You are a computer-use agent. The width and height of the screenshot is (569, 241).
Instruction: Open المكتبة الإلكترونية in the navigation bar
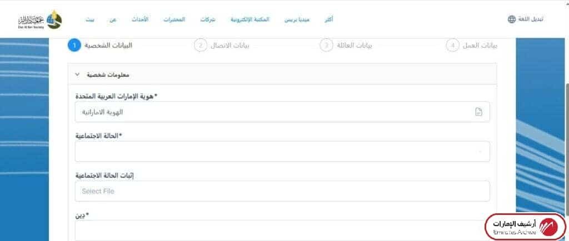point(250,19)
